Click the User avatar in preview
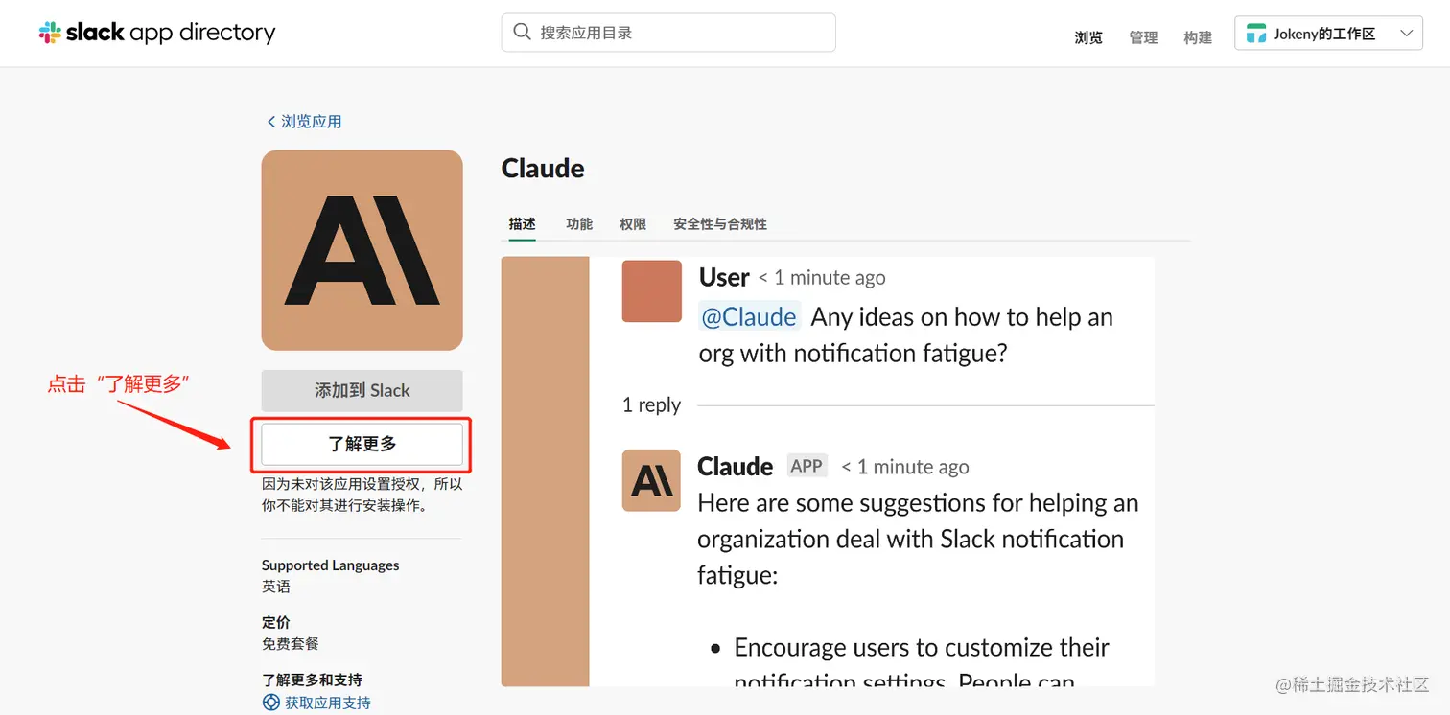Image resolution: width=1450 pixels, height=715 pixels. 652,291
